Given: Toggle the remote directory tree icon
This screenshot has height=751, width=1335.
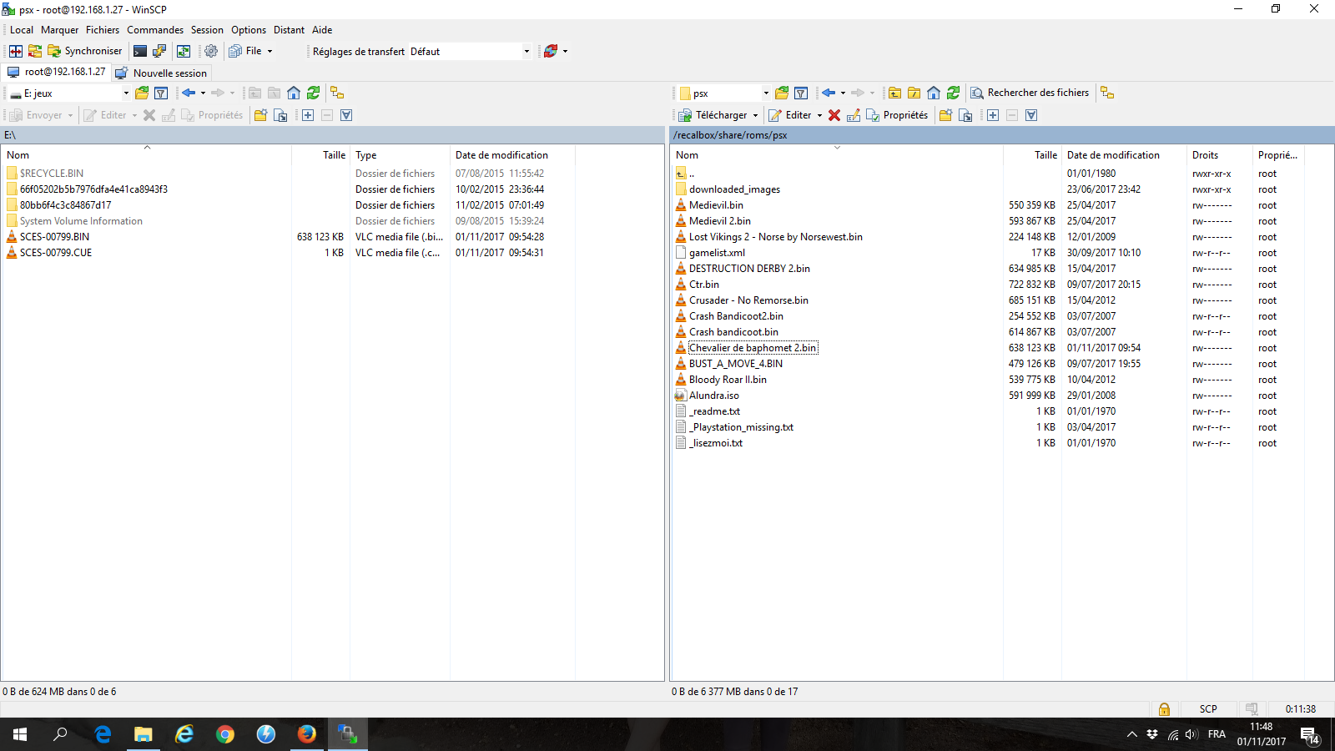Looking at the screenshot, I should [x=1107, y=93].
